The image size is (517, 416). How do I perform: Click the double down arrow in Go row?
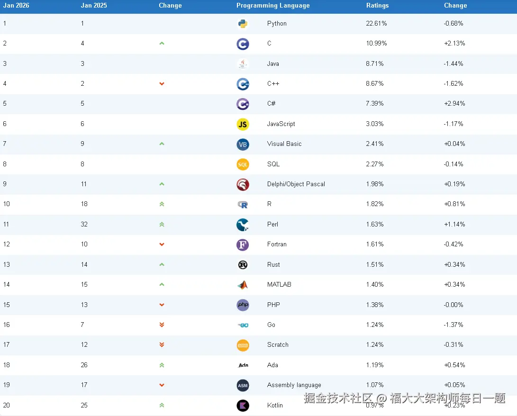[x=162, y=325]
